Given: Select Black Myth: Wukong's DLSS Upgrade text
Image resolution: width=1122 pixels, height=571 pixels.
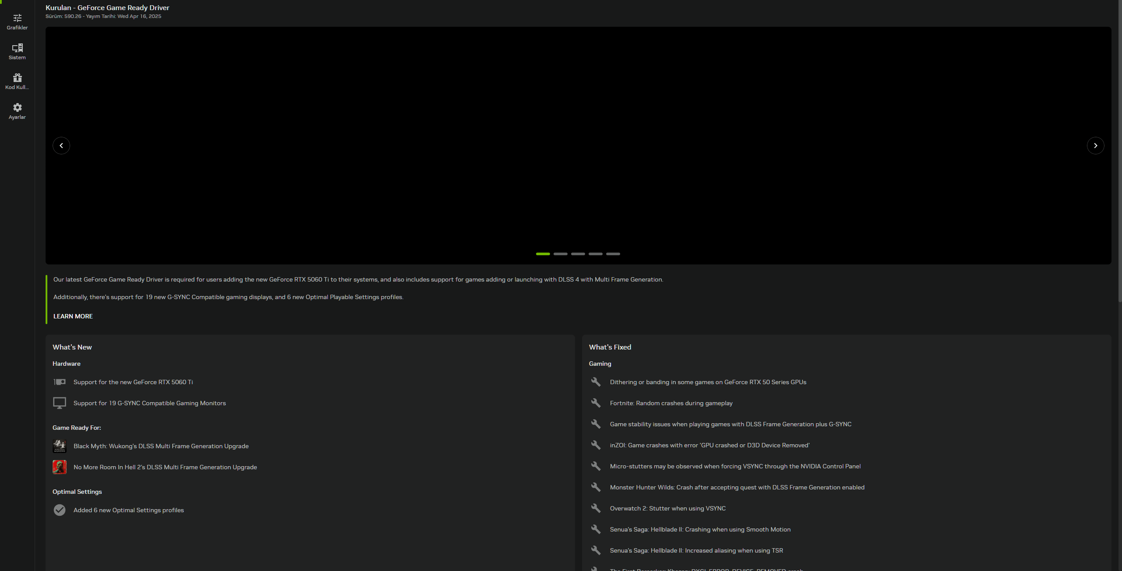Looking at the screenshot, I should pos(161,446).
